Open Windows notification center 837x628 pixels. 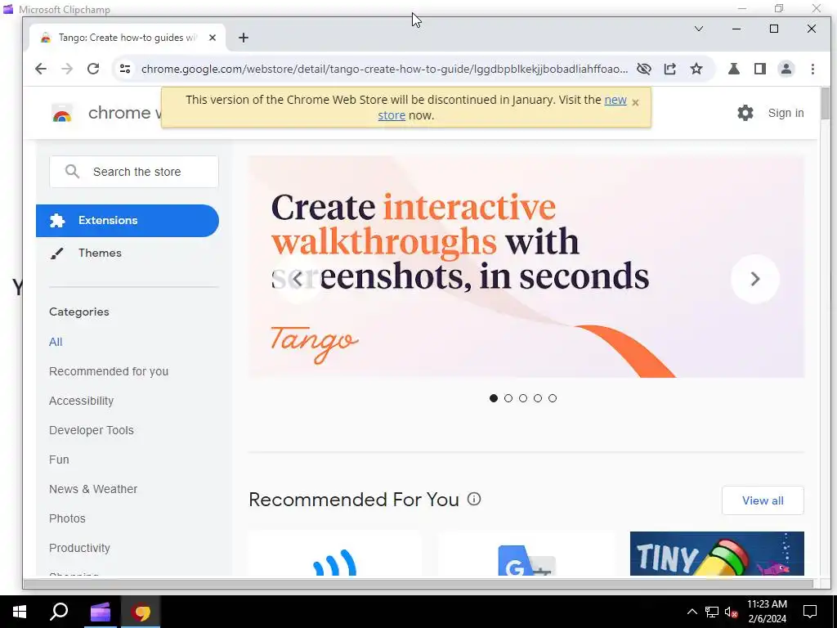coord(810,612)
